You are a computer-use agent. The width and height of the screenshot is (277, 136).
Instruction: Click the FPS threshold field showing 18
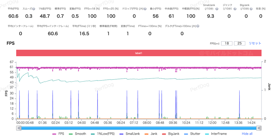click(227, 43)
